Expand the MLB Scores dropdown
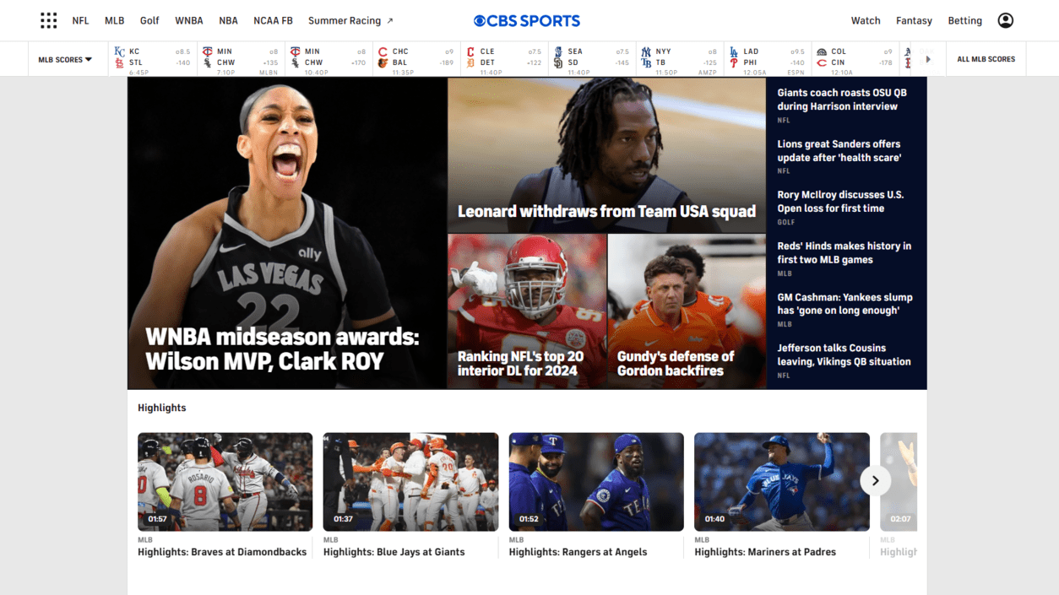The image size is (1059, 595). [65, 60]
